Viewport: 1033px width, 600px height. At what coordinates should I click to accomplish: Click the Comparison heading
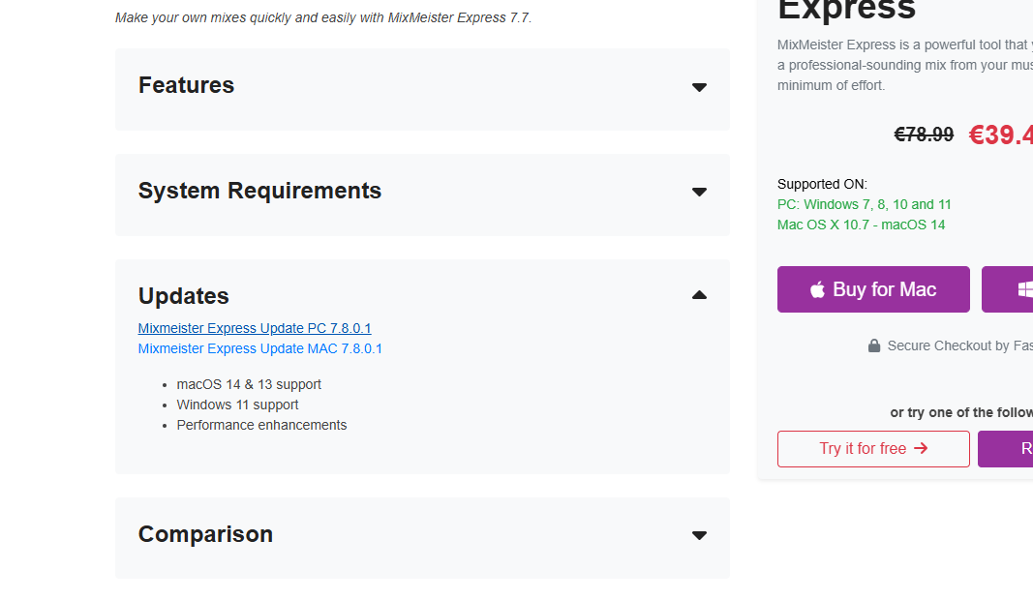(x=205, y=534)
